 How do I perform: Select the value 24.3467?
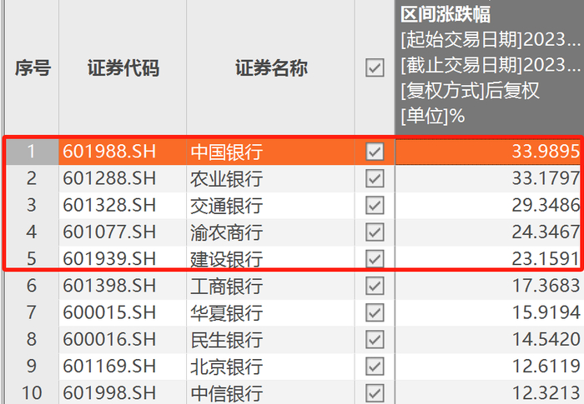[x=546, y=232]
